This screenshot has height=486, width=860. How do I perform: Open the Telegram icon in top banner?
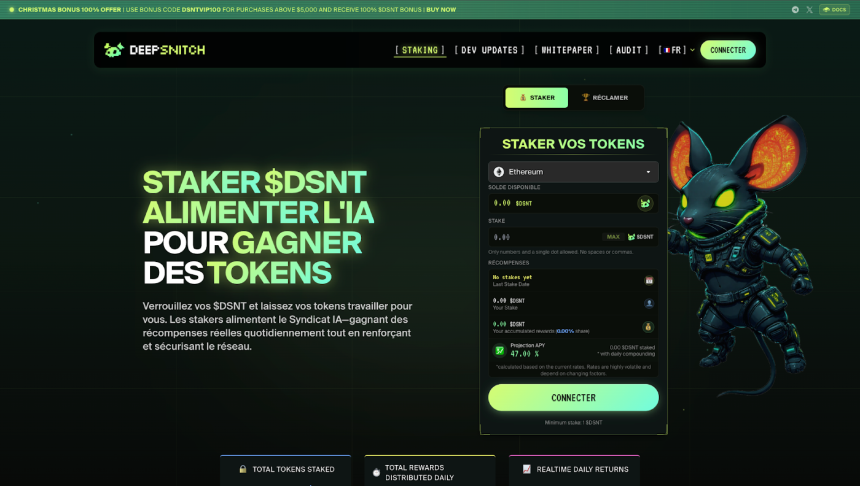pyautogui.click(x=795, y=10)
